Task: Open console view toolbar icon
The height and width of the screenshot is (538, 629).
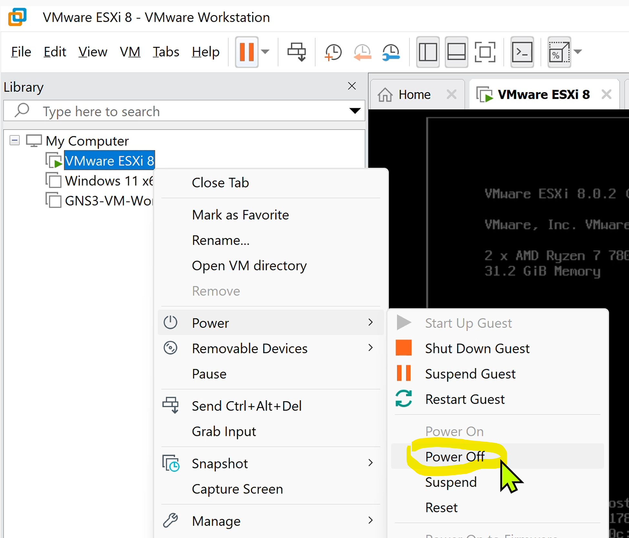Action: pyautogui.click(x=522, y=52)
